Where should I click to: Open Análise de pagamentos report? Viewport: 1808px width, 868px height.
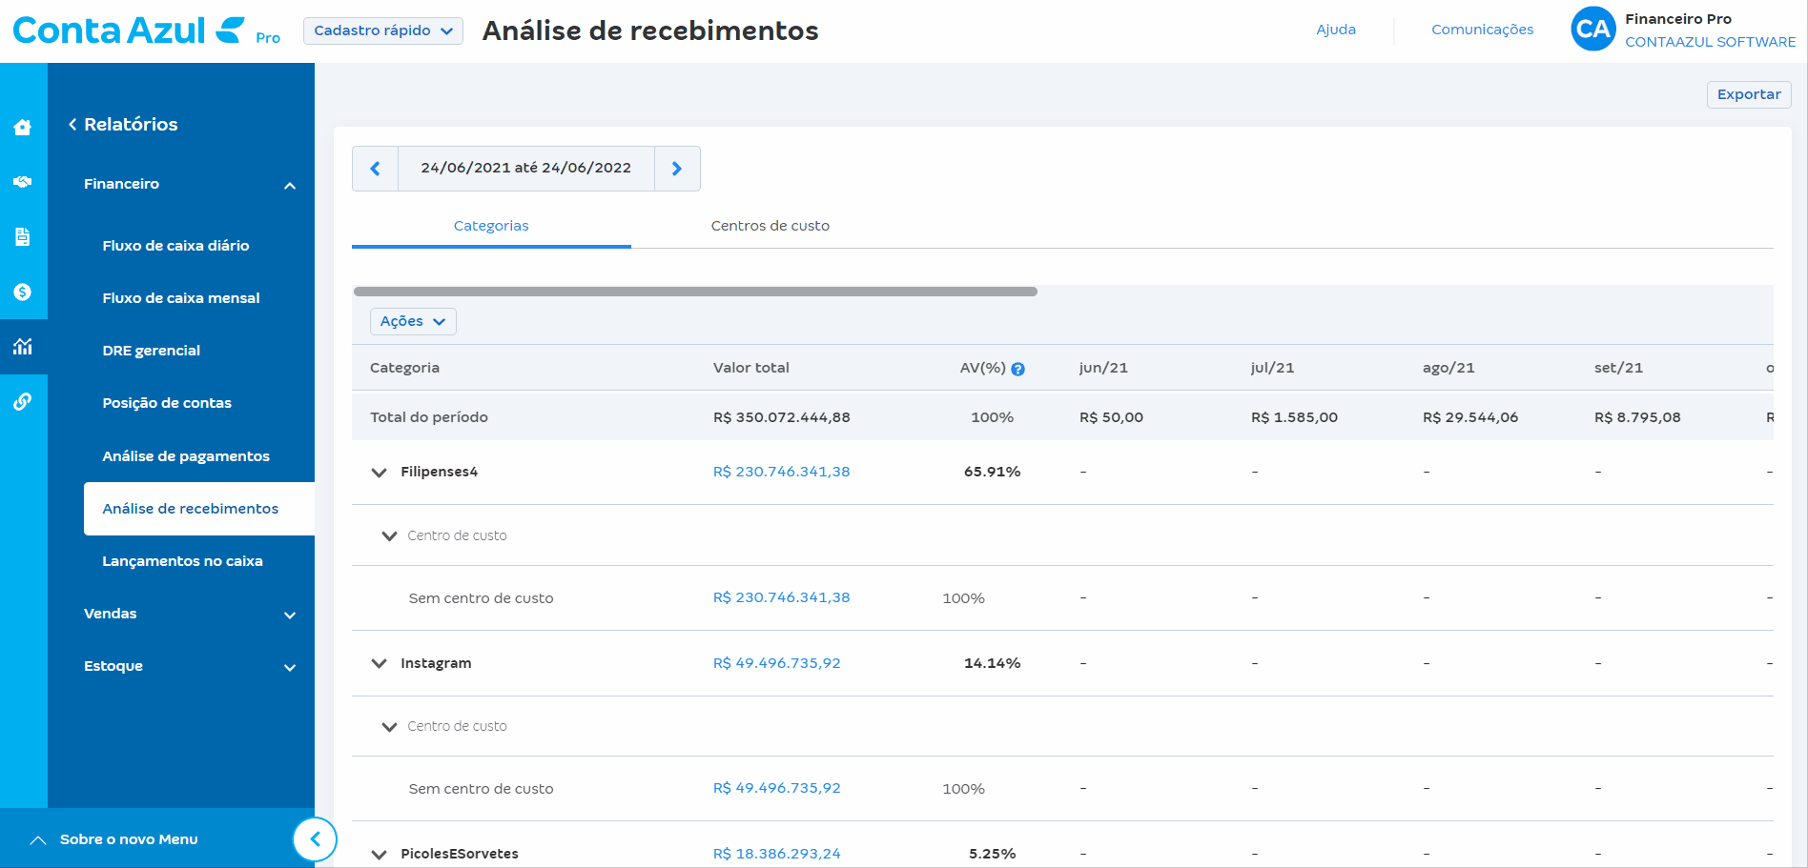point(186,456)
